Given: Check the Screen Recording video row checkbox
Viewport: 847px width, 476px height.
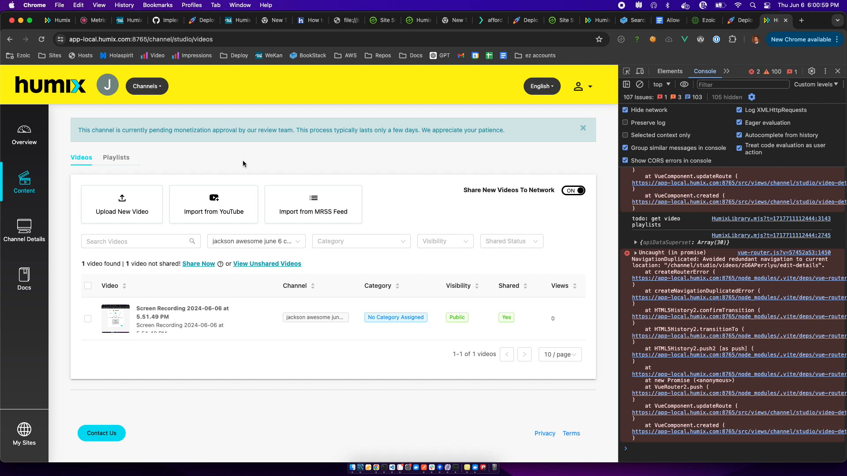Looking at the screenshot, I should coord(88,318).
